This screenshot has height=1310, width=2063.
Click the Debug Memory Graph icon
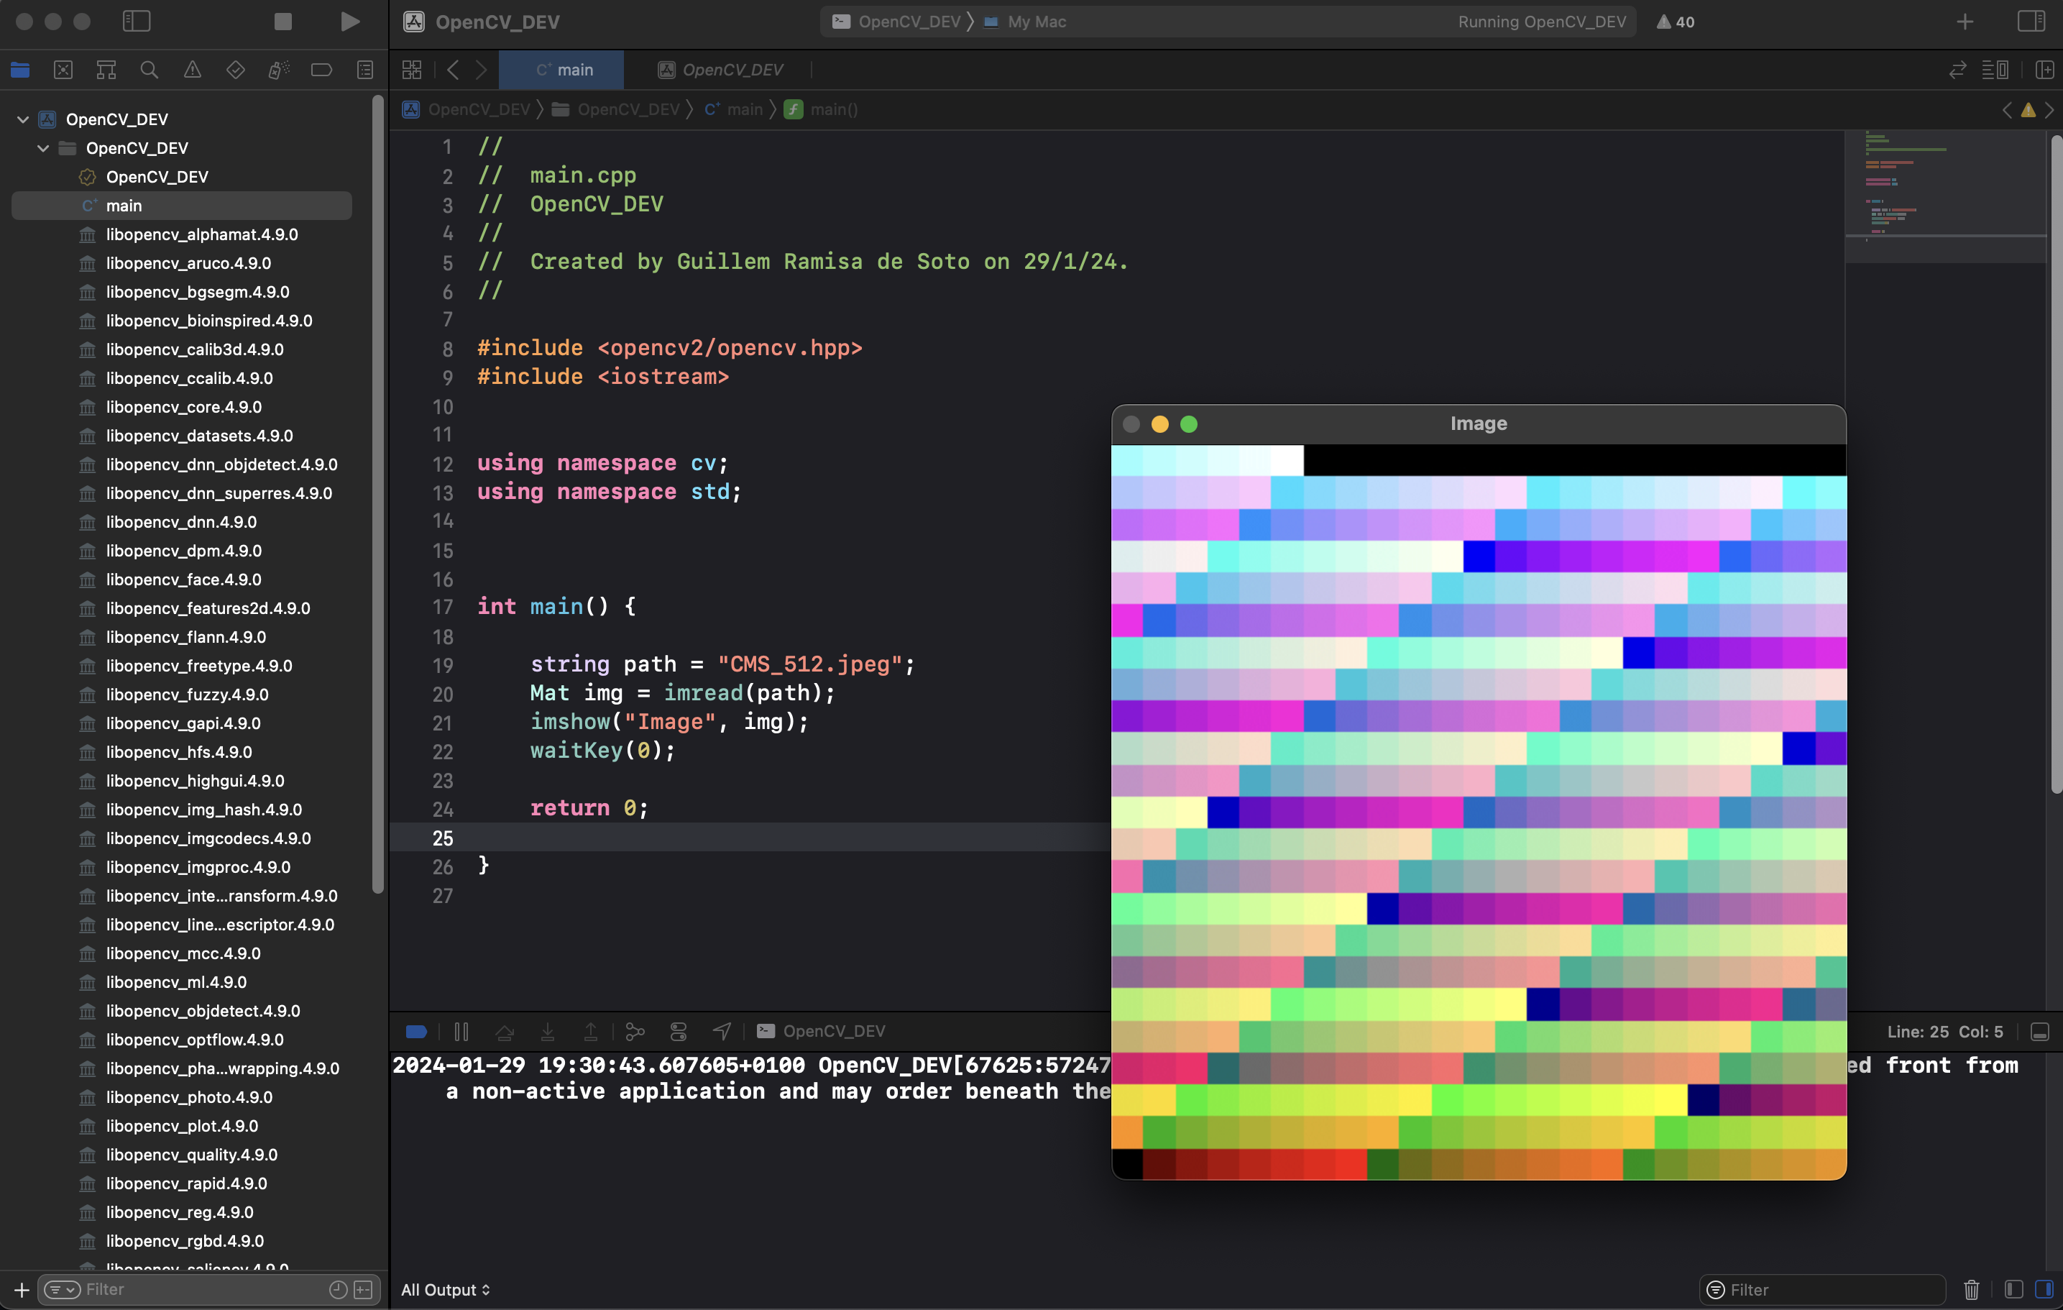(635, 1032)
